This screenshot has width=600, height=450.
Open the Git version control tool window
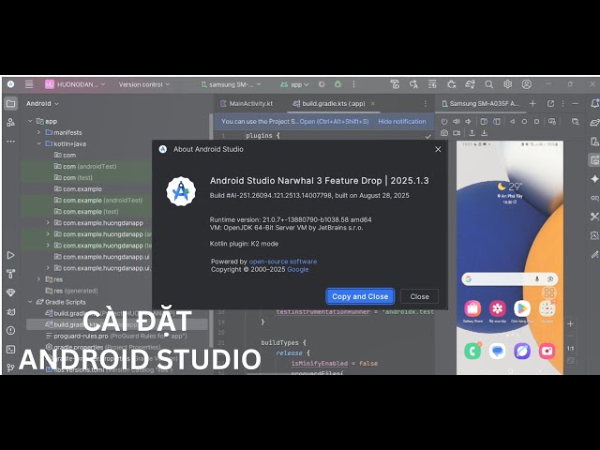coord(10,367)
